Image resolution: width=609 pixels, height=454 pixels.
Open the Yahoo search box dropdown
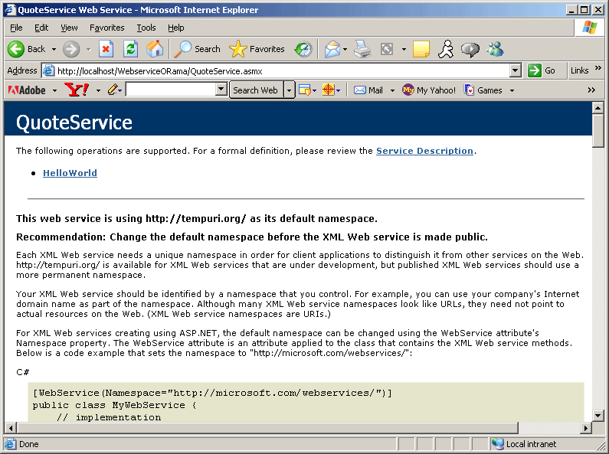221,90
